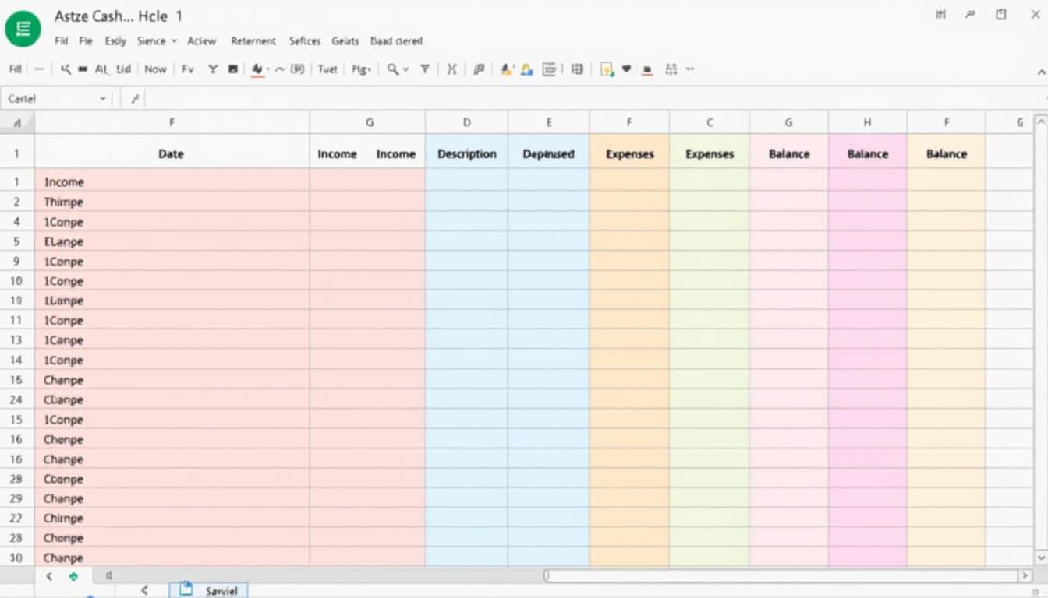Click the Thimpe cell in row 2
Viewport: 1048px width, 598px height.
172,202
